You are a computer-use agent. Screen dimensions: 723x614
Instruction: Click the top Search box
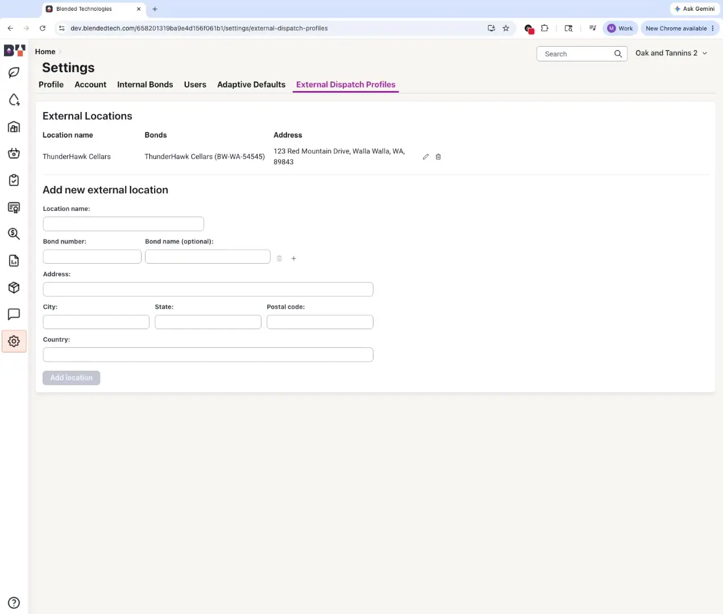(x=581, y=54)
